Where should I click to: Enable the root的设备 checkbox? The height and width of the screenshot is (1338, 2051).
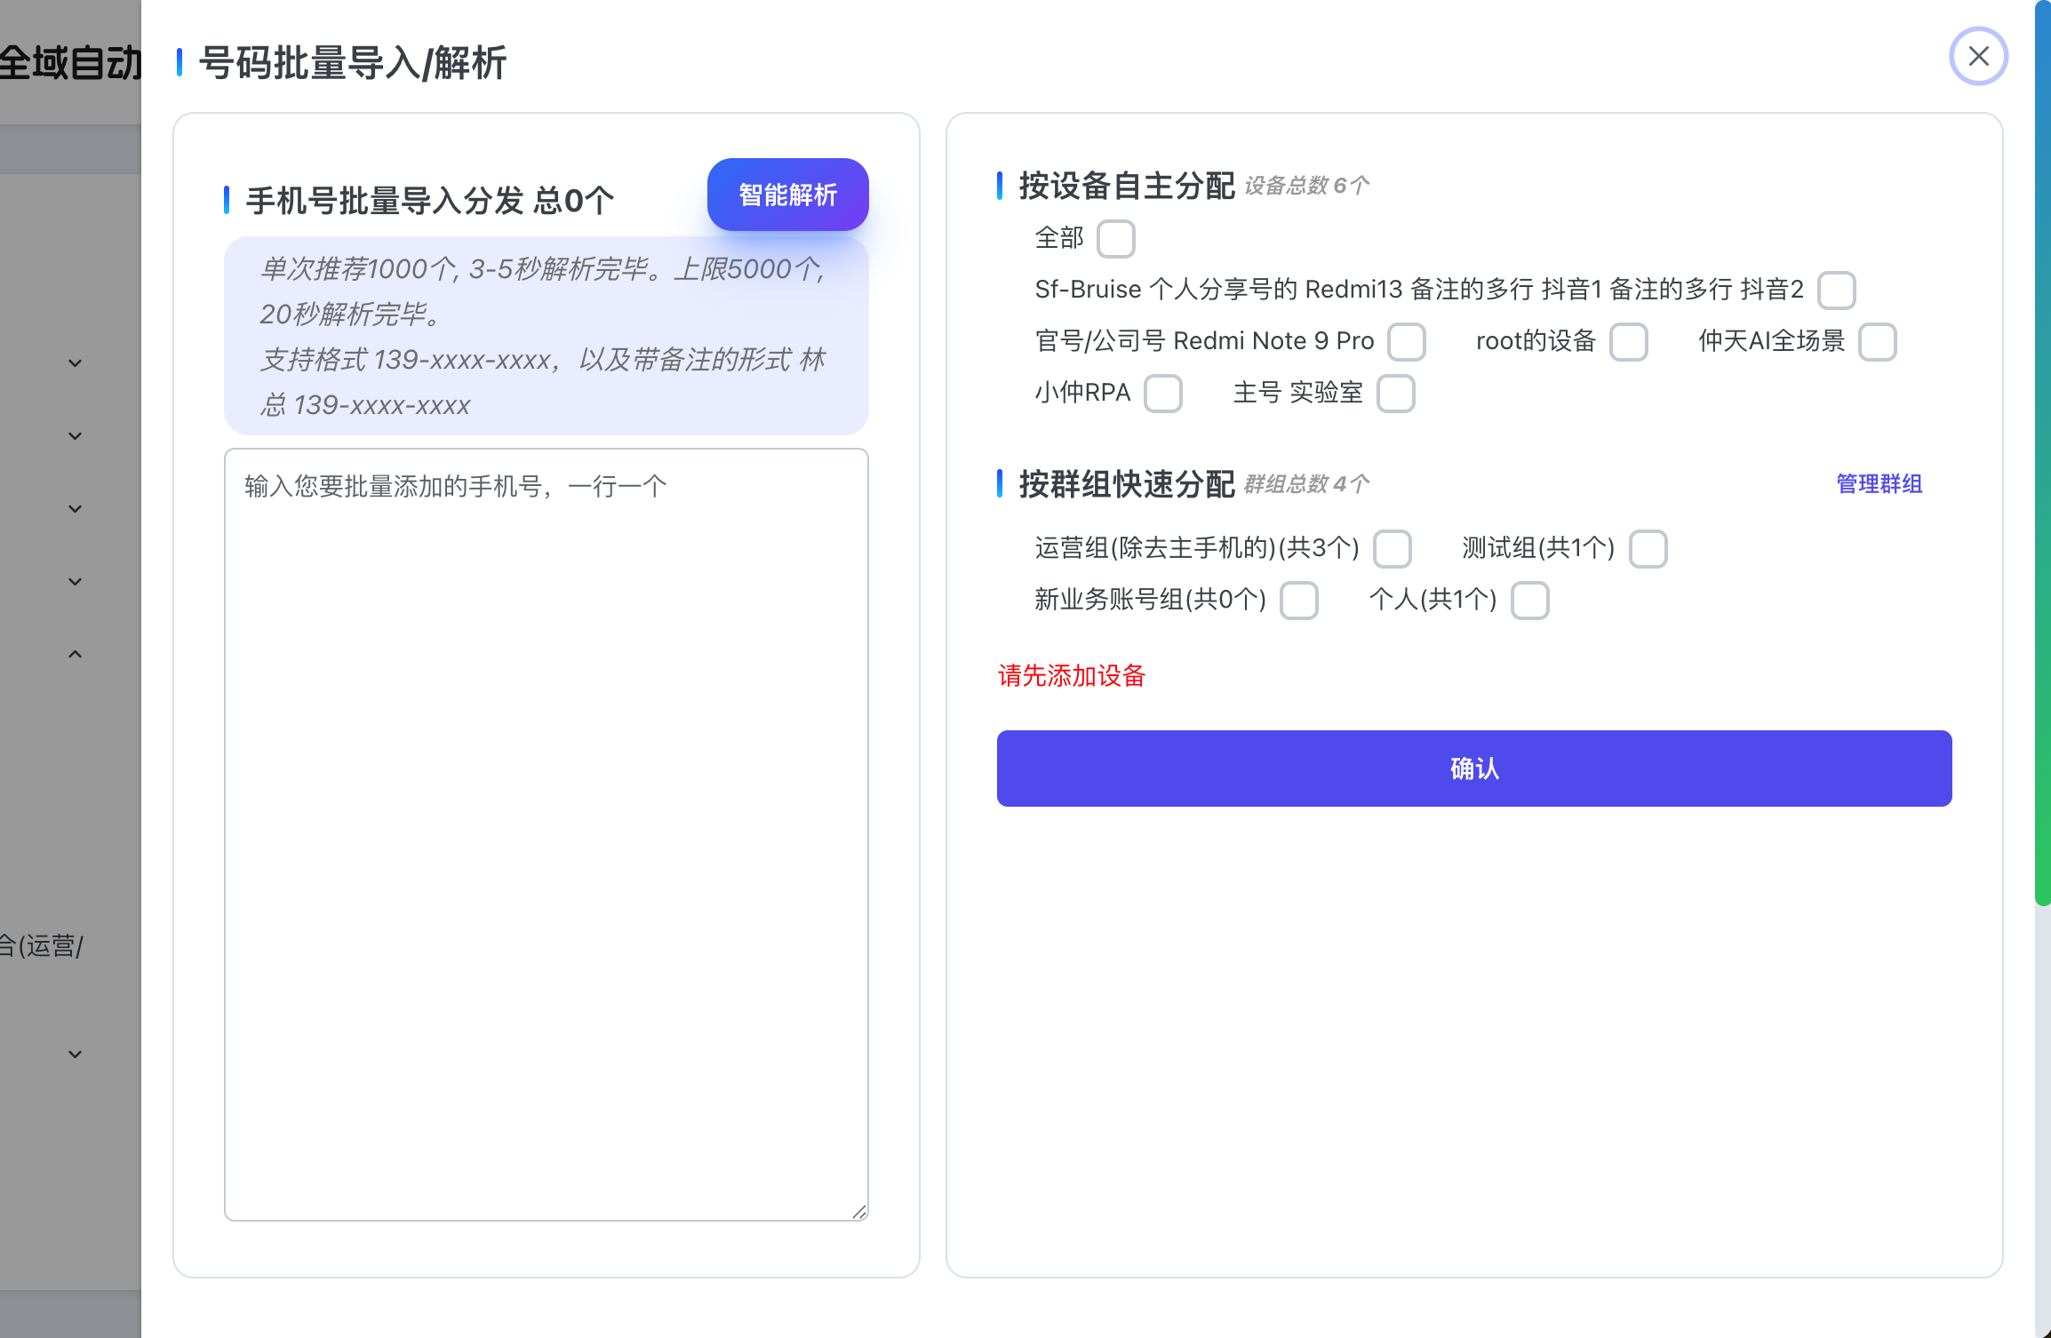(x=1629, y=342)
